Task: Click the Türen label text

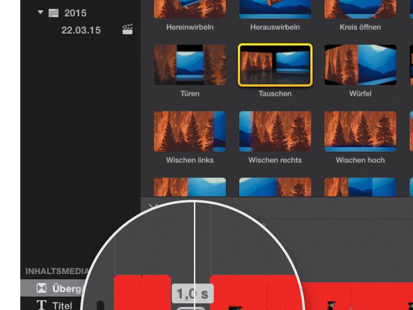Action: (190, 93)
